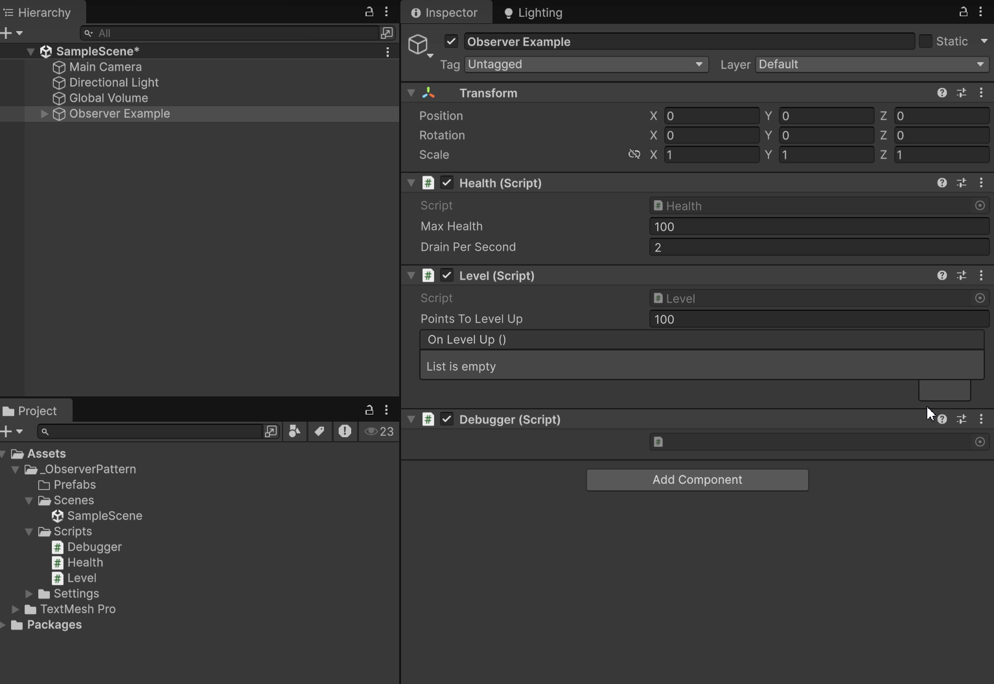Open the Tag dropdown showing Untagged
This screenshot has width=994, height=684.
click(586, 64)
